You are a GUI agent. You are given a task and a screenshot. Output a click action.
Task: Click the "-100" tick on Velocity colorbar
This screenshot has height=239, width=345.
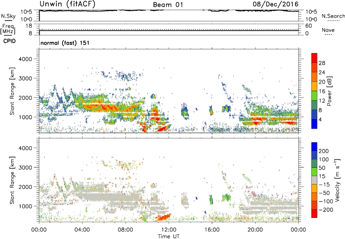pos(326,201)
